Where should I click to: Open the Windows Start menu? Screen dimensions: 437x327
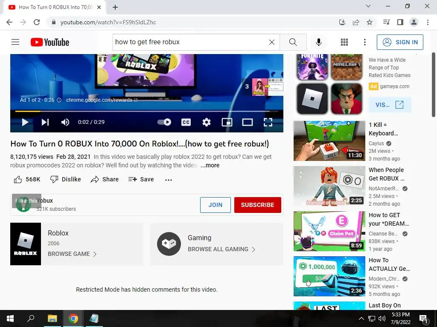click(x=10, y=318)
